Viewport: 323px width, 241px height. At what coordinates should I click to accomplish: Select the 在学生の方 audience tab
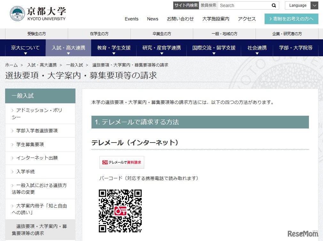[x=99, y=34]
